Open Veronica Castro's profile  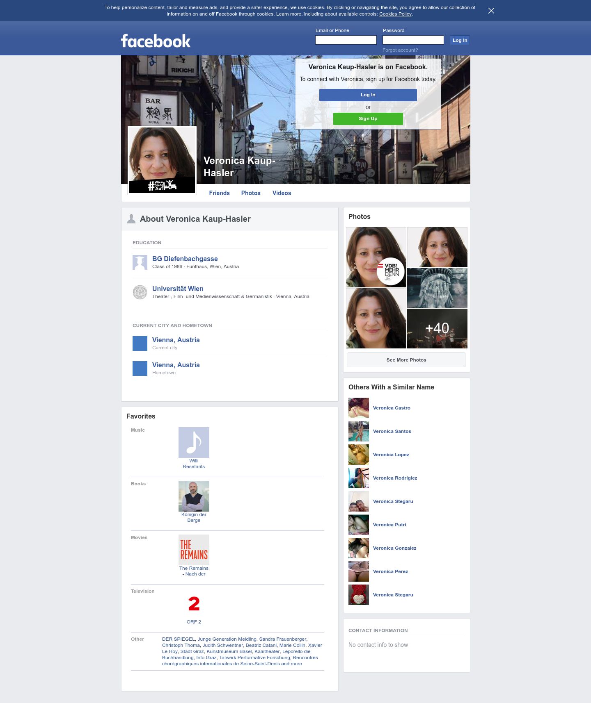392,408
